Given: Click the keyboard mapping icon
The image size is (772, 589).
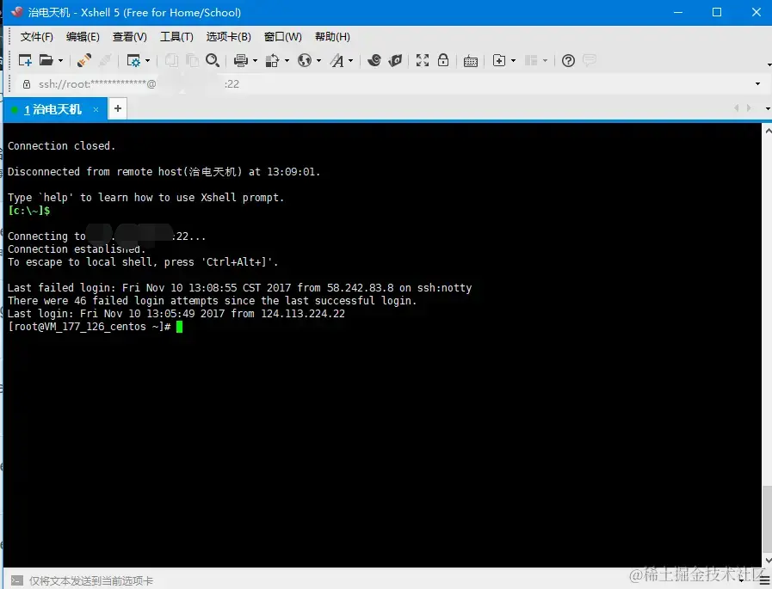Looking at the screenshot, I should (471, 61).
